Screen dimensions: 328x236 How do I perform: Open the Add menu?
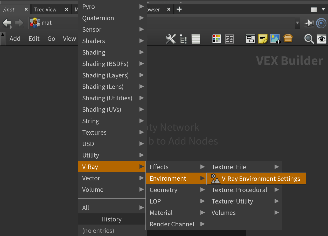[x=15, y=39]
